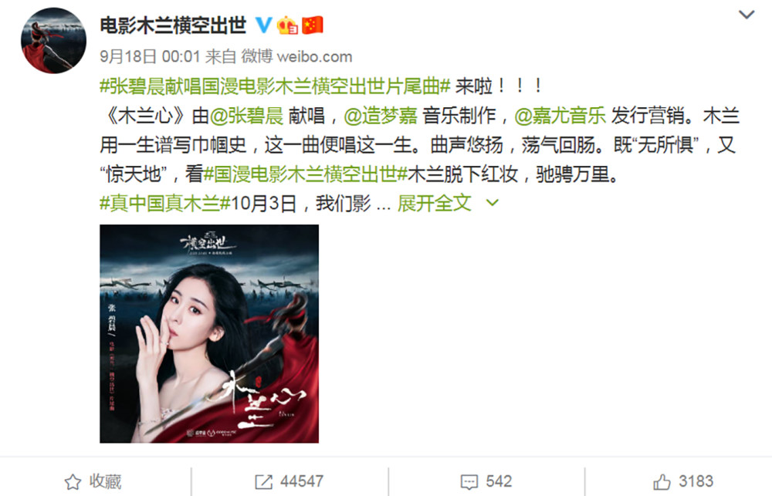The height and width of the screenshot is (496, 772).
Task: Like the post with thumbs-up icon
Action: (x=662, y=482)
